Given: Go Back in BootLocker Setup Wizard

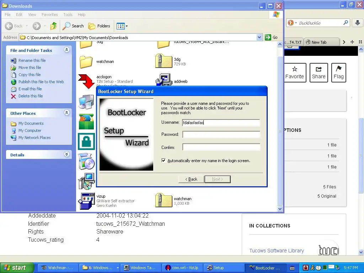Looking at the screenshot, I should (191, 179).
